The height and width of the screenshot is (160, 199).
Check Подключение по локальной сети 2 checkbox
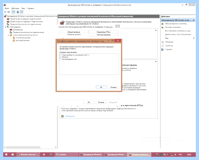60,55
